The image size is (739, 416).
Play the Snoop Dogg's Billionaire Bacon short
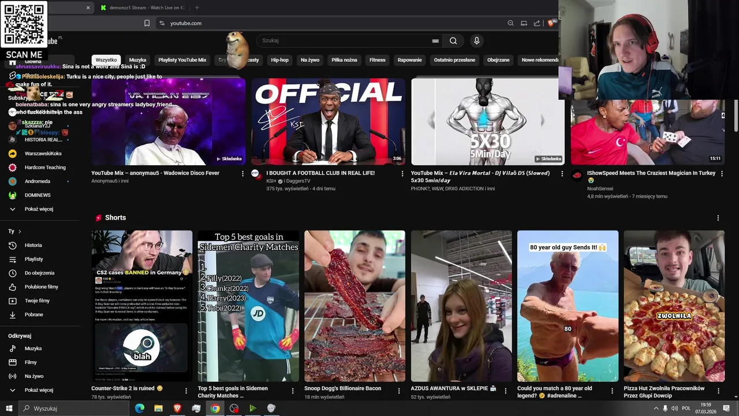click(x=354, y=306)
